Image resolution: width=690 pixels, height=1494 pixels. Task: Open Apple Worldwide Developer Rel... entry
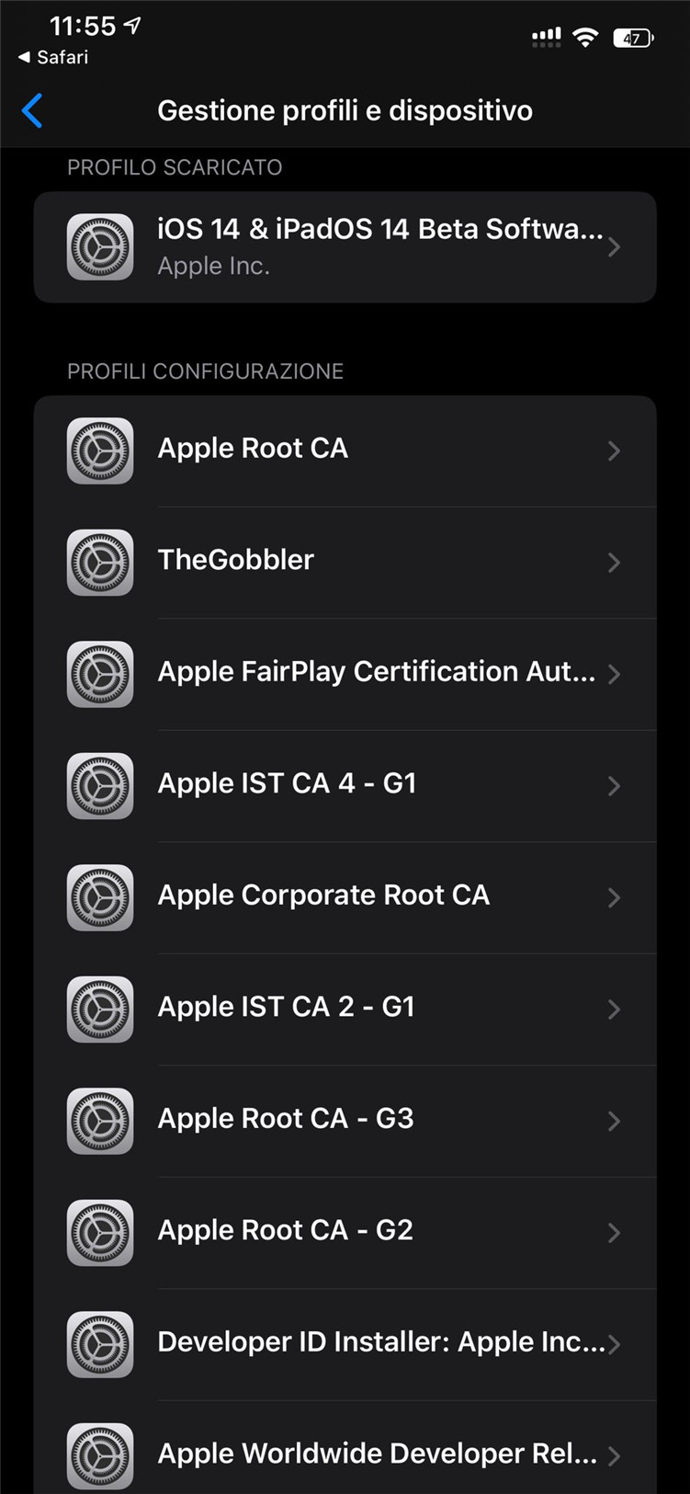point(345,1455)
